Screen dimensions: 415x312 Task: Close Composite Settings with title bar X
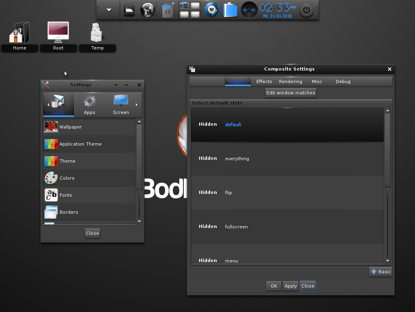tap(389, 69)
